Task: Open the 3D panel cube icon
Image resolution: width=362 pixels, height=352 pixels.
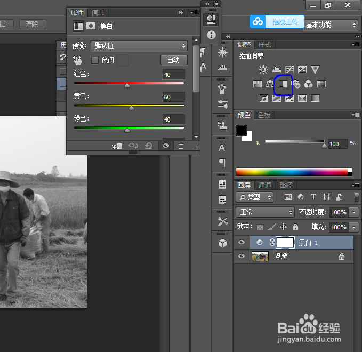Action: (222, 243)
